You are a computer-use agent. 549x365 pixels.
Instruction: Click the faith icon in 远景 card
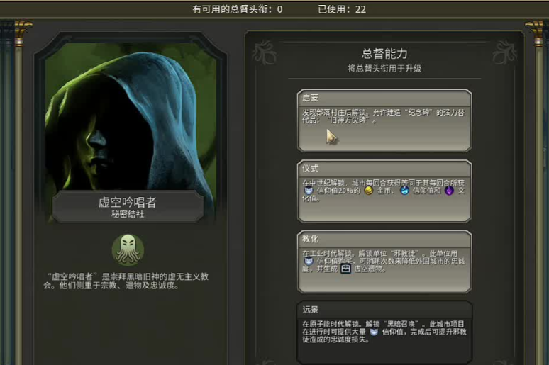[374, 332]
